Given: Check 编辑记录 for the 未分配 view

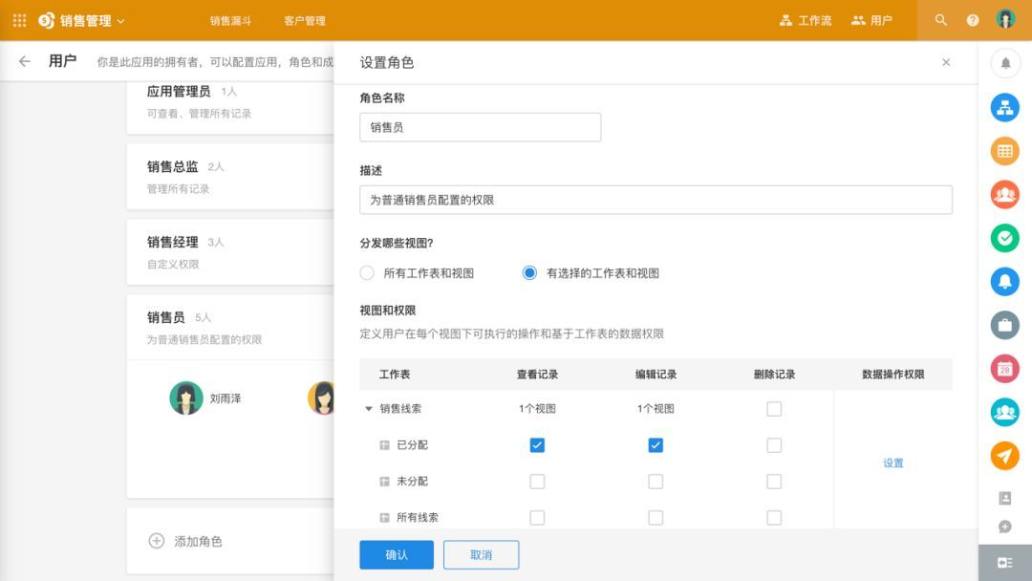Looking at the screenshot, I should point(656,482).
